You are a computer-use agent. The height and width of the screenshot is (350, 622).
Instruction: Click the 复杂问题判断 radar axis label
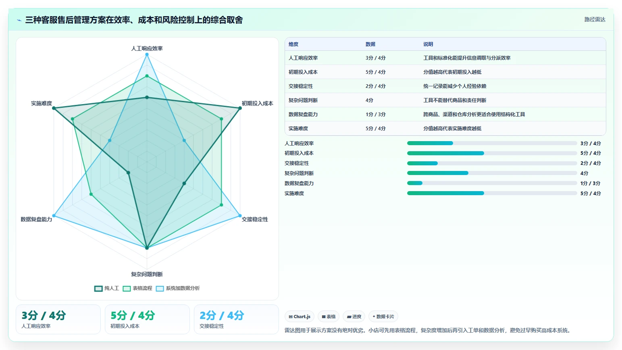(147, 274)
